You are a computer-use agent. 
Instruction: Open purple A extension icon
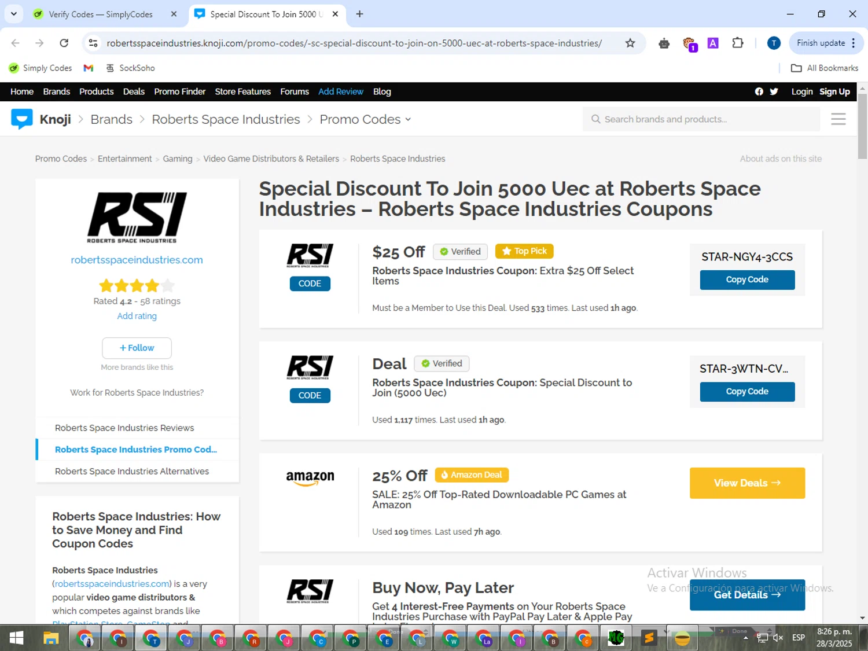point(713,43)
